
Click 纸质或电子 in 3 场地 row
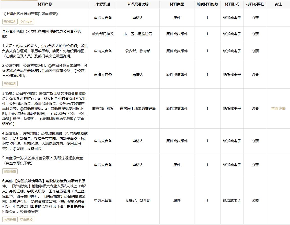coord(232,109)
